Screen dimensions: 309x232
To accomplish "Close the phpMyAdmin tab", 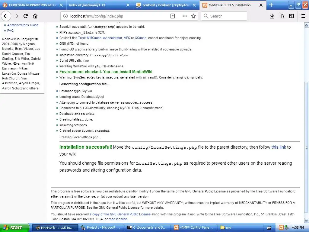I will point(194,5).
